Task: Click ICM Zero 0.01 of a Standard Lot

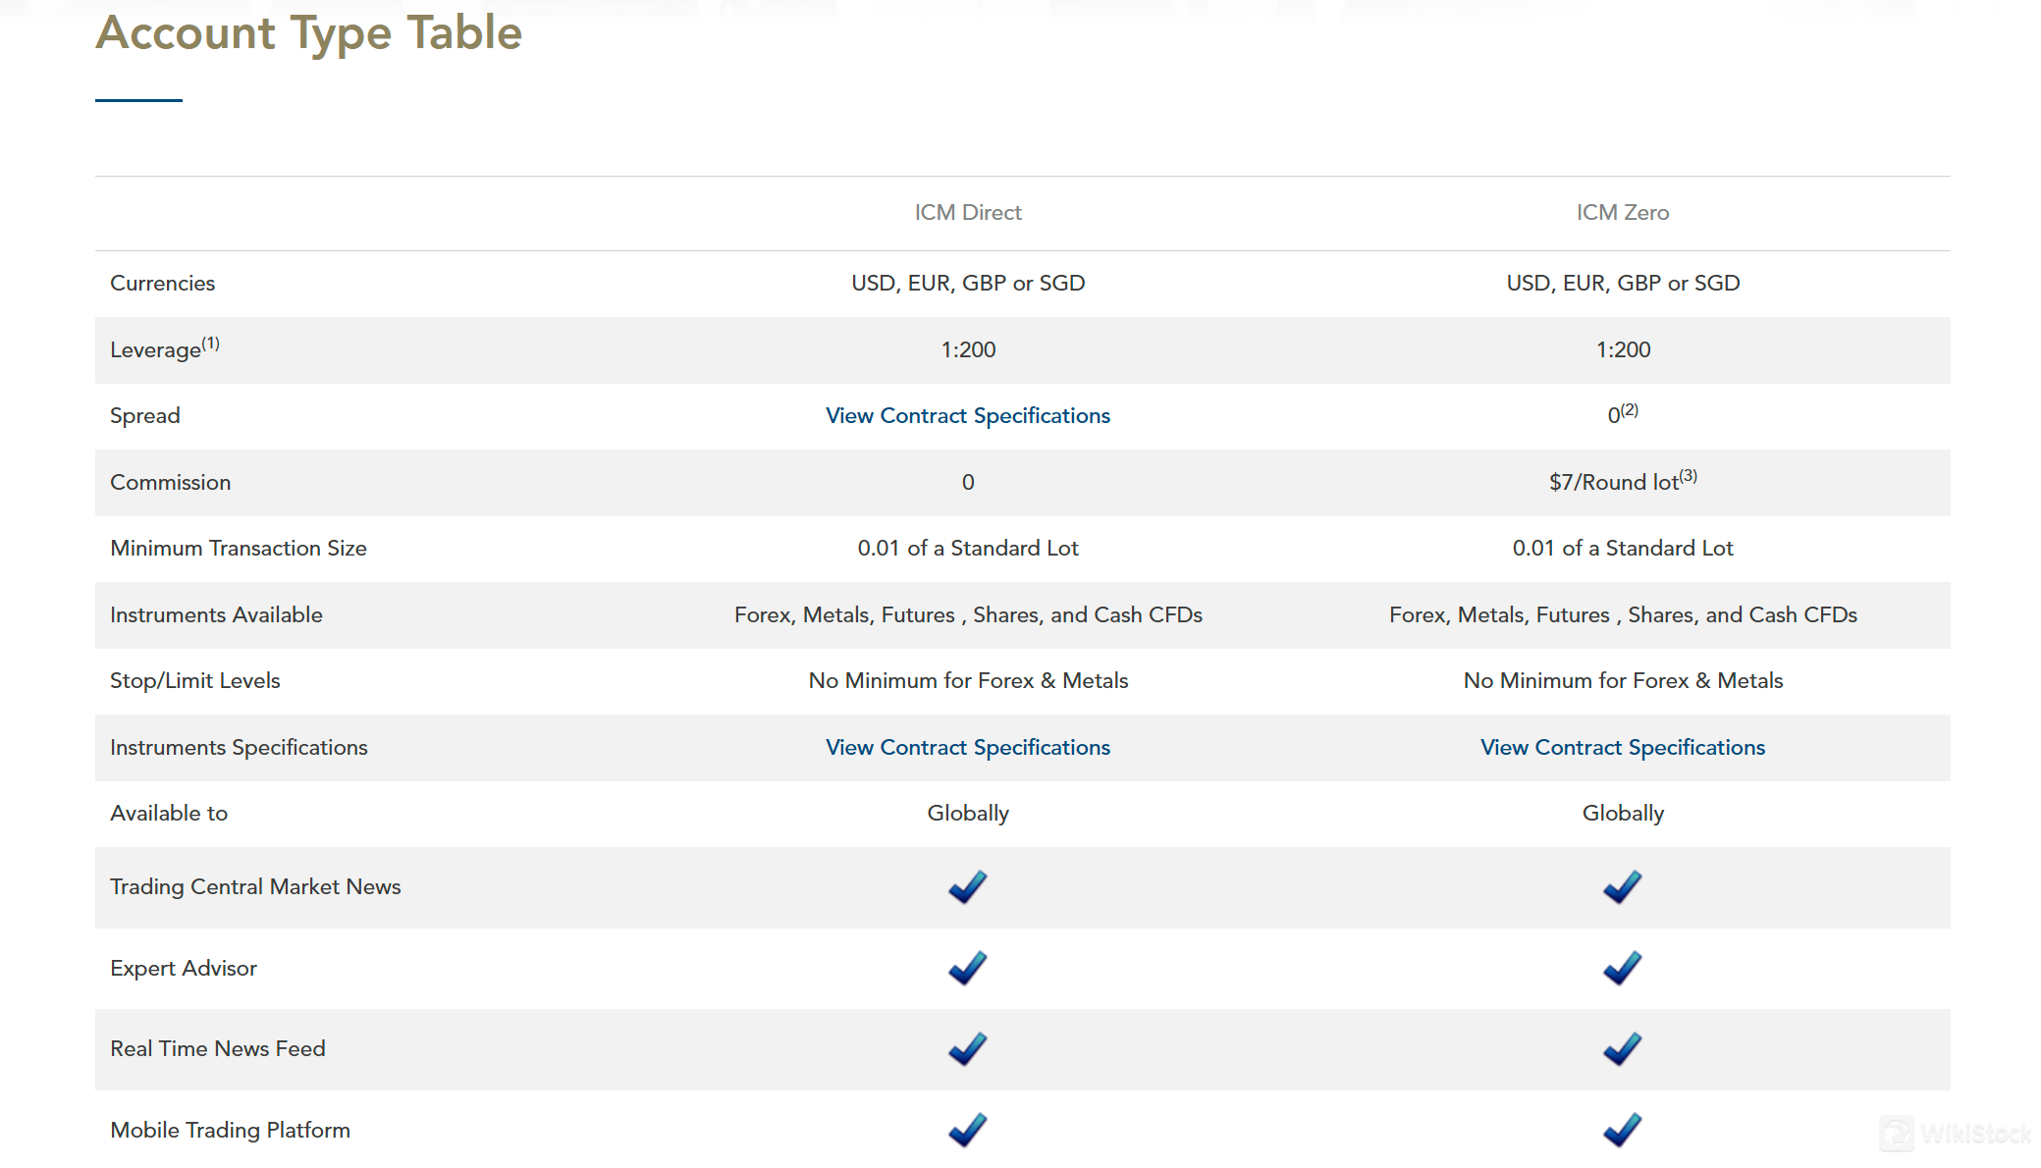Action: coord(1623,549)
